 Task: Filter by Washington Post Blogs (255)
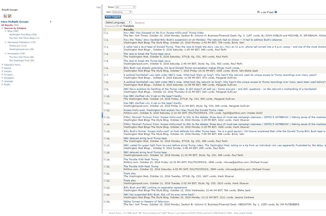tap(23, 35)
